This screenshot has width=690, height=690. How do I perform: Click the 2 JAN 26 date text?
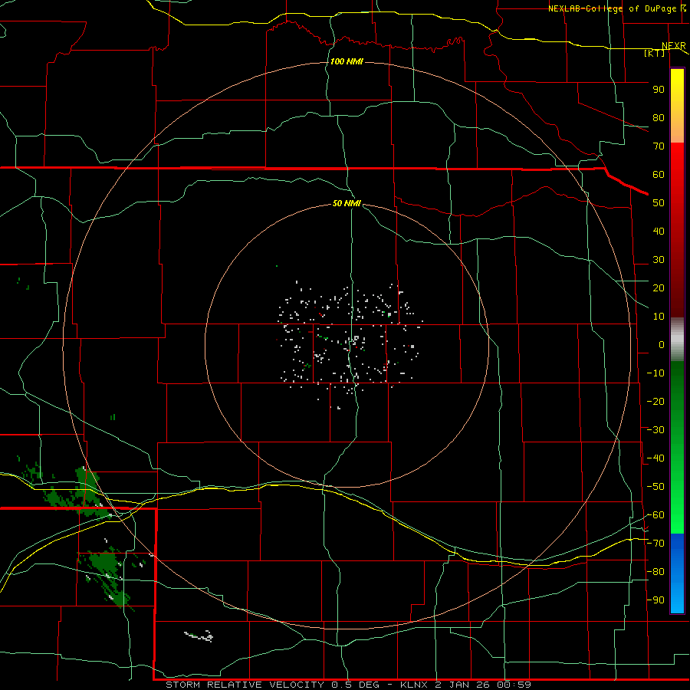(463, 685)
